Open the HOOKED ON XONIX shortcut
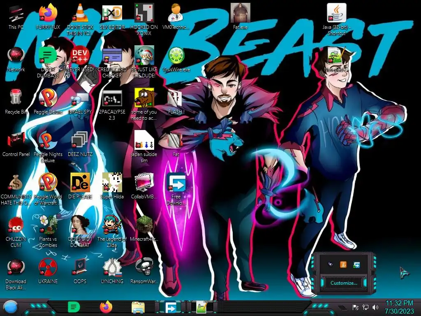Viewport: 421px width, 316px height. pos(144,19)
